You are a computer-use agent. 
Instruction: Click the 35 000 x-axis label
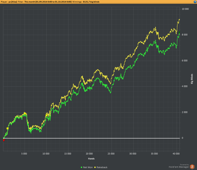(x=154, y=154)
